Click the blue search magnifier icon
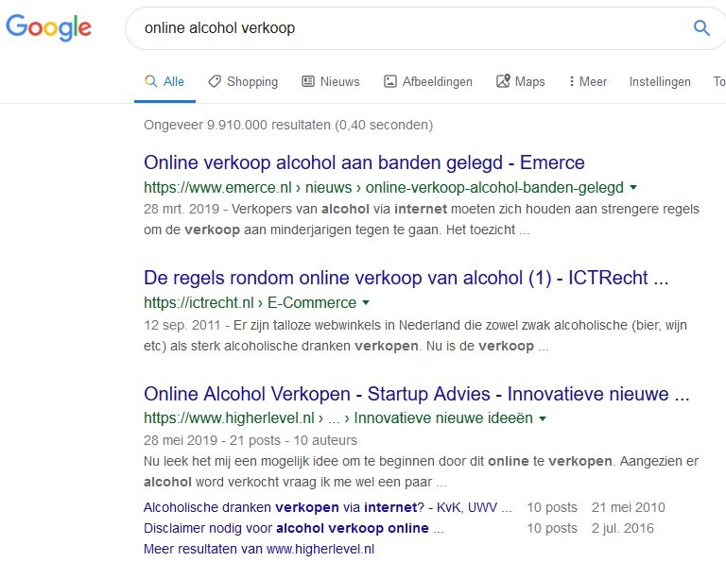 701,27
